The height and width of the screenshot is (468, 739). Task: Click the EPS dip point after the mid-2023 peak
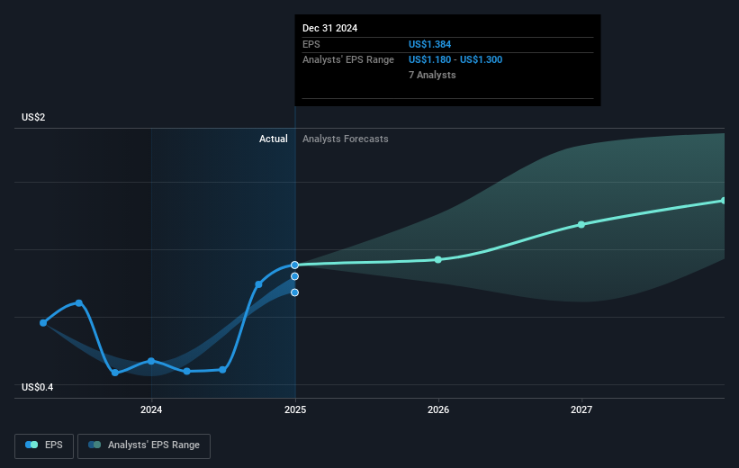click(x=115, y=373)
